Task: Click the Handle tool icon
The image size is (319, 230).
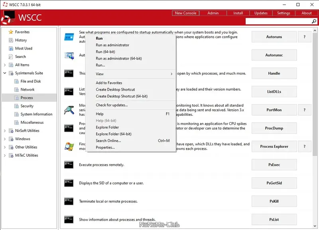Action: click(69, 73)
